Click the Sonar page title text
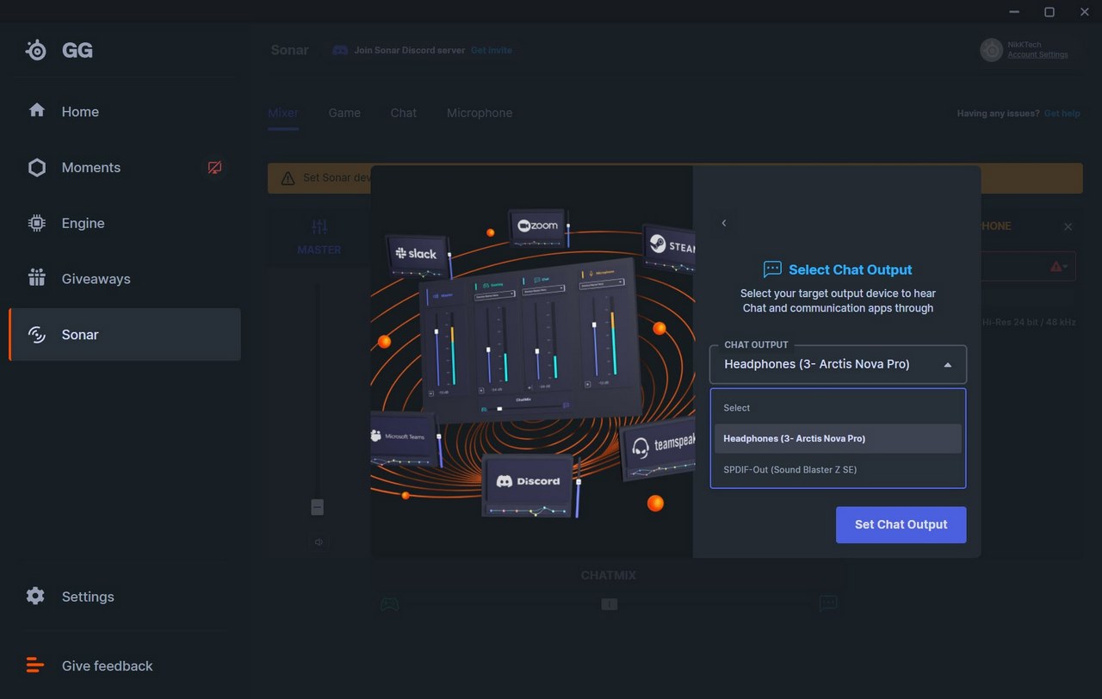The image size is (1102, 699). (289, 50)
